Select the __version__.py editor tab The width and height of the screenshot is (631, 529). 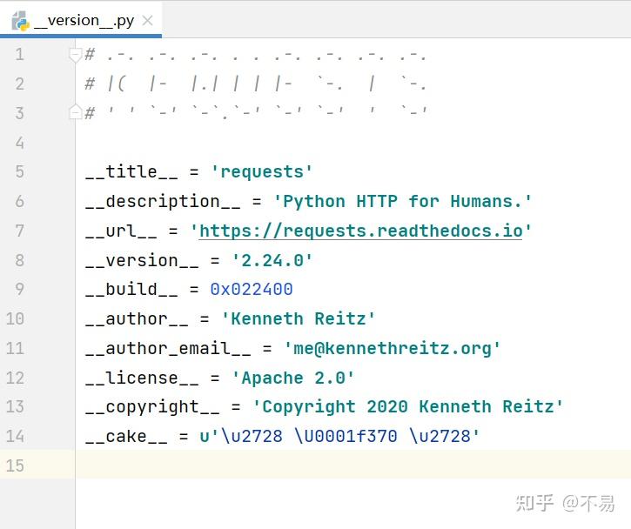tap(80, 20)
